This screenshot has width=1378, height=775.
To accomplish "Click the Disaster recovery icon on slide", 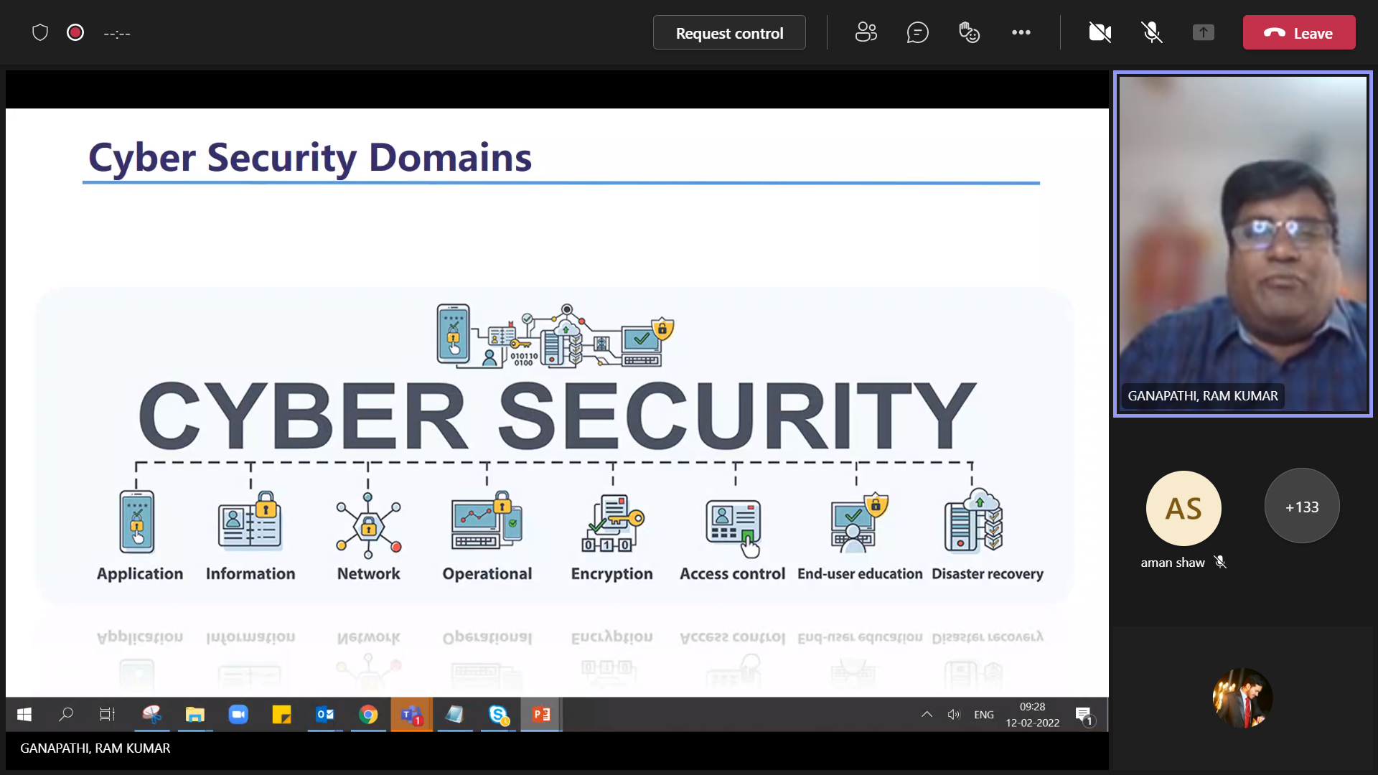I will tap(973, 521).
